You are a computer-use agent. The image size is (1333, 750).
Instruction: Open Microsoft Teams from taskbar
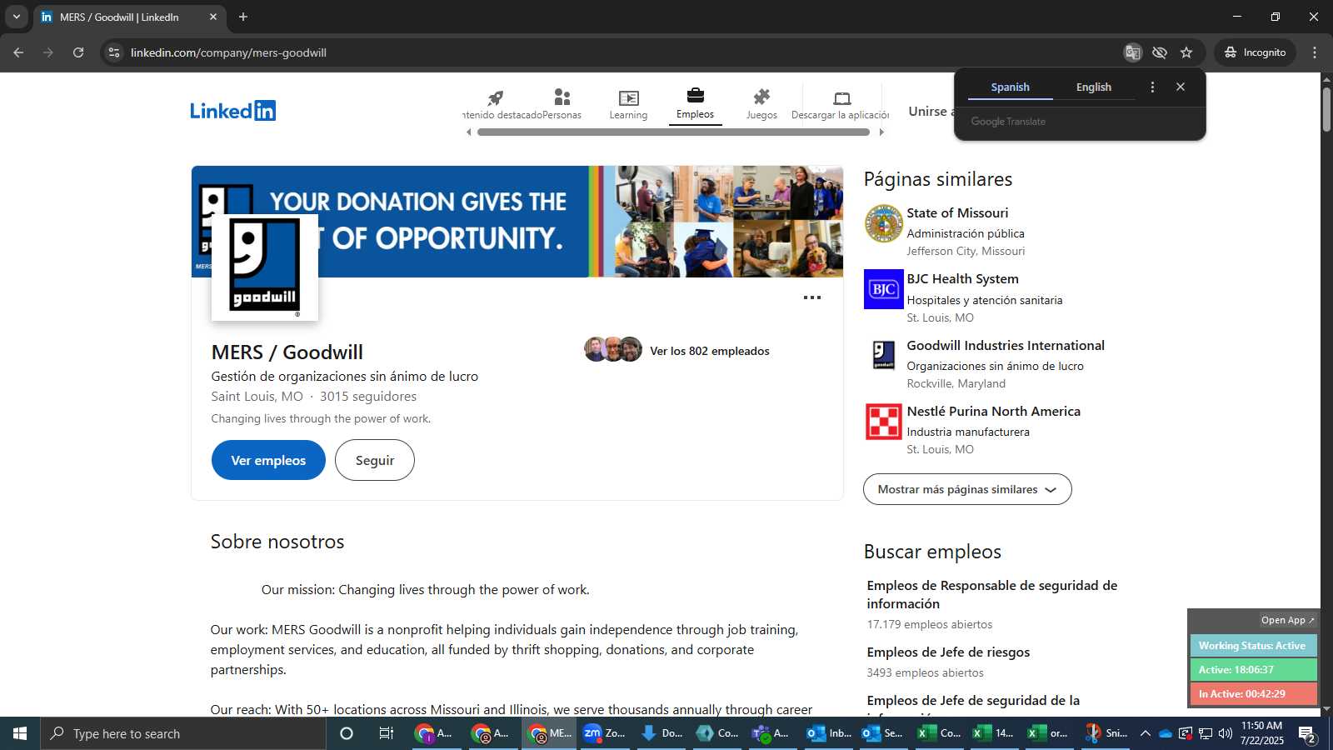click(771, 733)
